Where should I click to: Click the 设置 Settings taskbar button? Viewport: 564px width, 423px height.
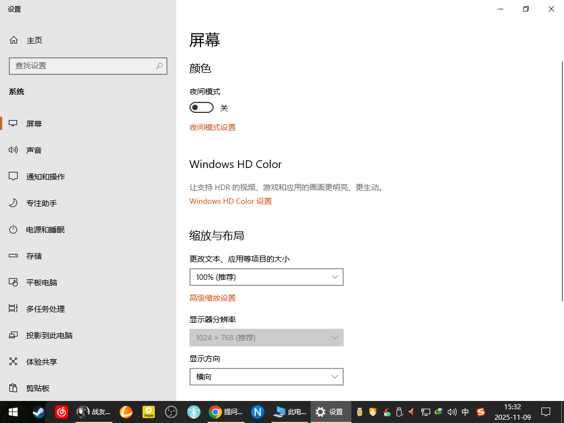click(330, 412)
